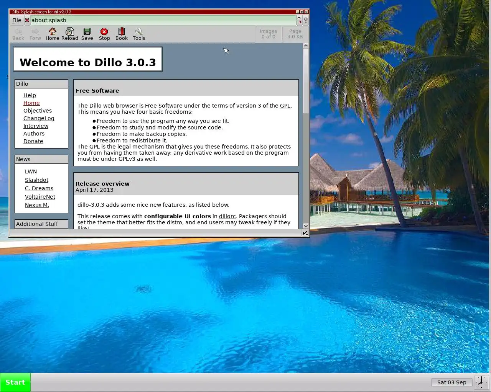This screenshot has width=491, height=392.
Task: Open the green Start button
Action: pos(15,382)
